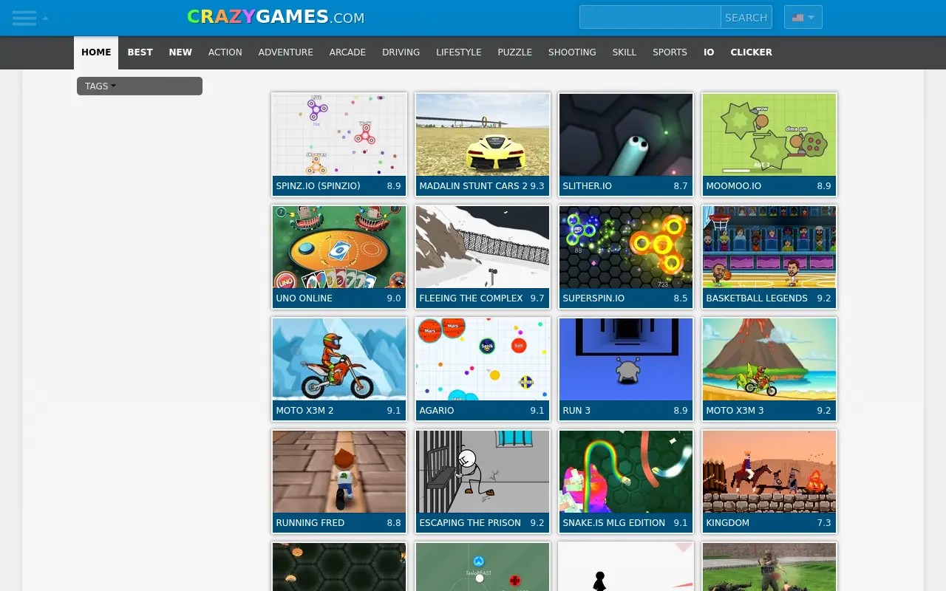
Task: Expand the TAGS dropdown
Action: point(140,86)
